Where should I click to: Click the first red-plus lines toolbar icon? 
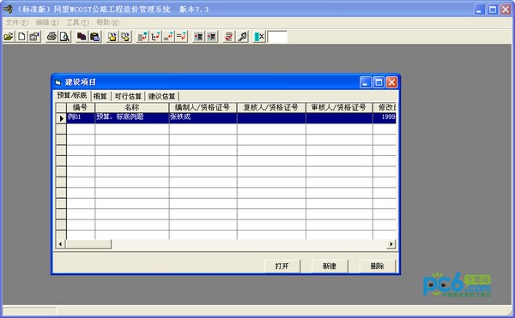tap(199, 36)
